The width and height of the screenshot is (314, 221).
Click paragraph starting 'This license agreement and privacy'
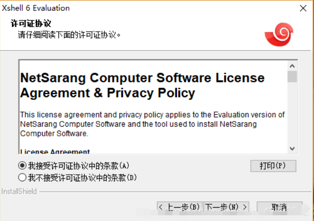[x=152, y=124]
